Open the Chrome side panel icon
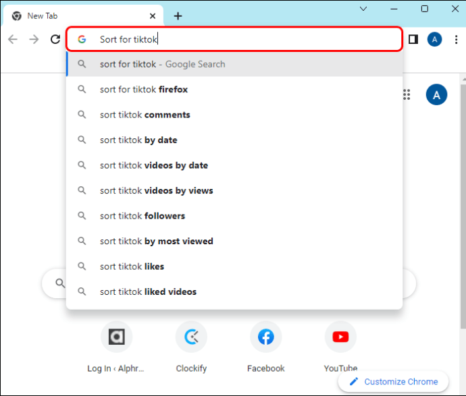Viewport: 466px width, 396px height. click(413, 40)
